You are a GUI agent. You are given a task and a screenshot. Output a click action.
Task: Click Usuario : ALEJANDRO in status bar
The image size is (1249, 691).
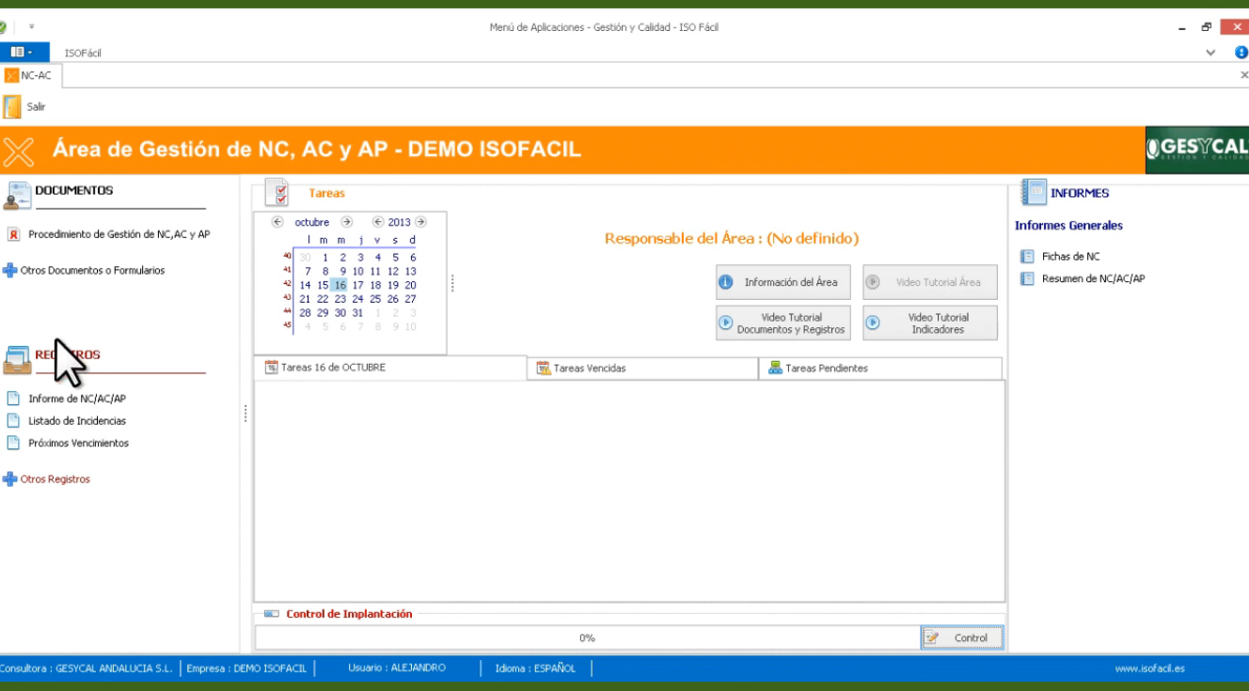point(397,668)
